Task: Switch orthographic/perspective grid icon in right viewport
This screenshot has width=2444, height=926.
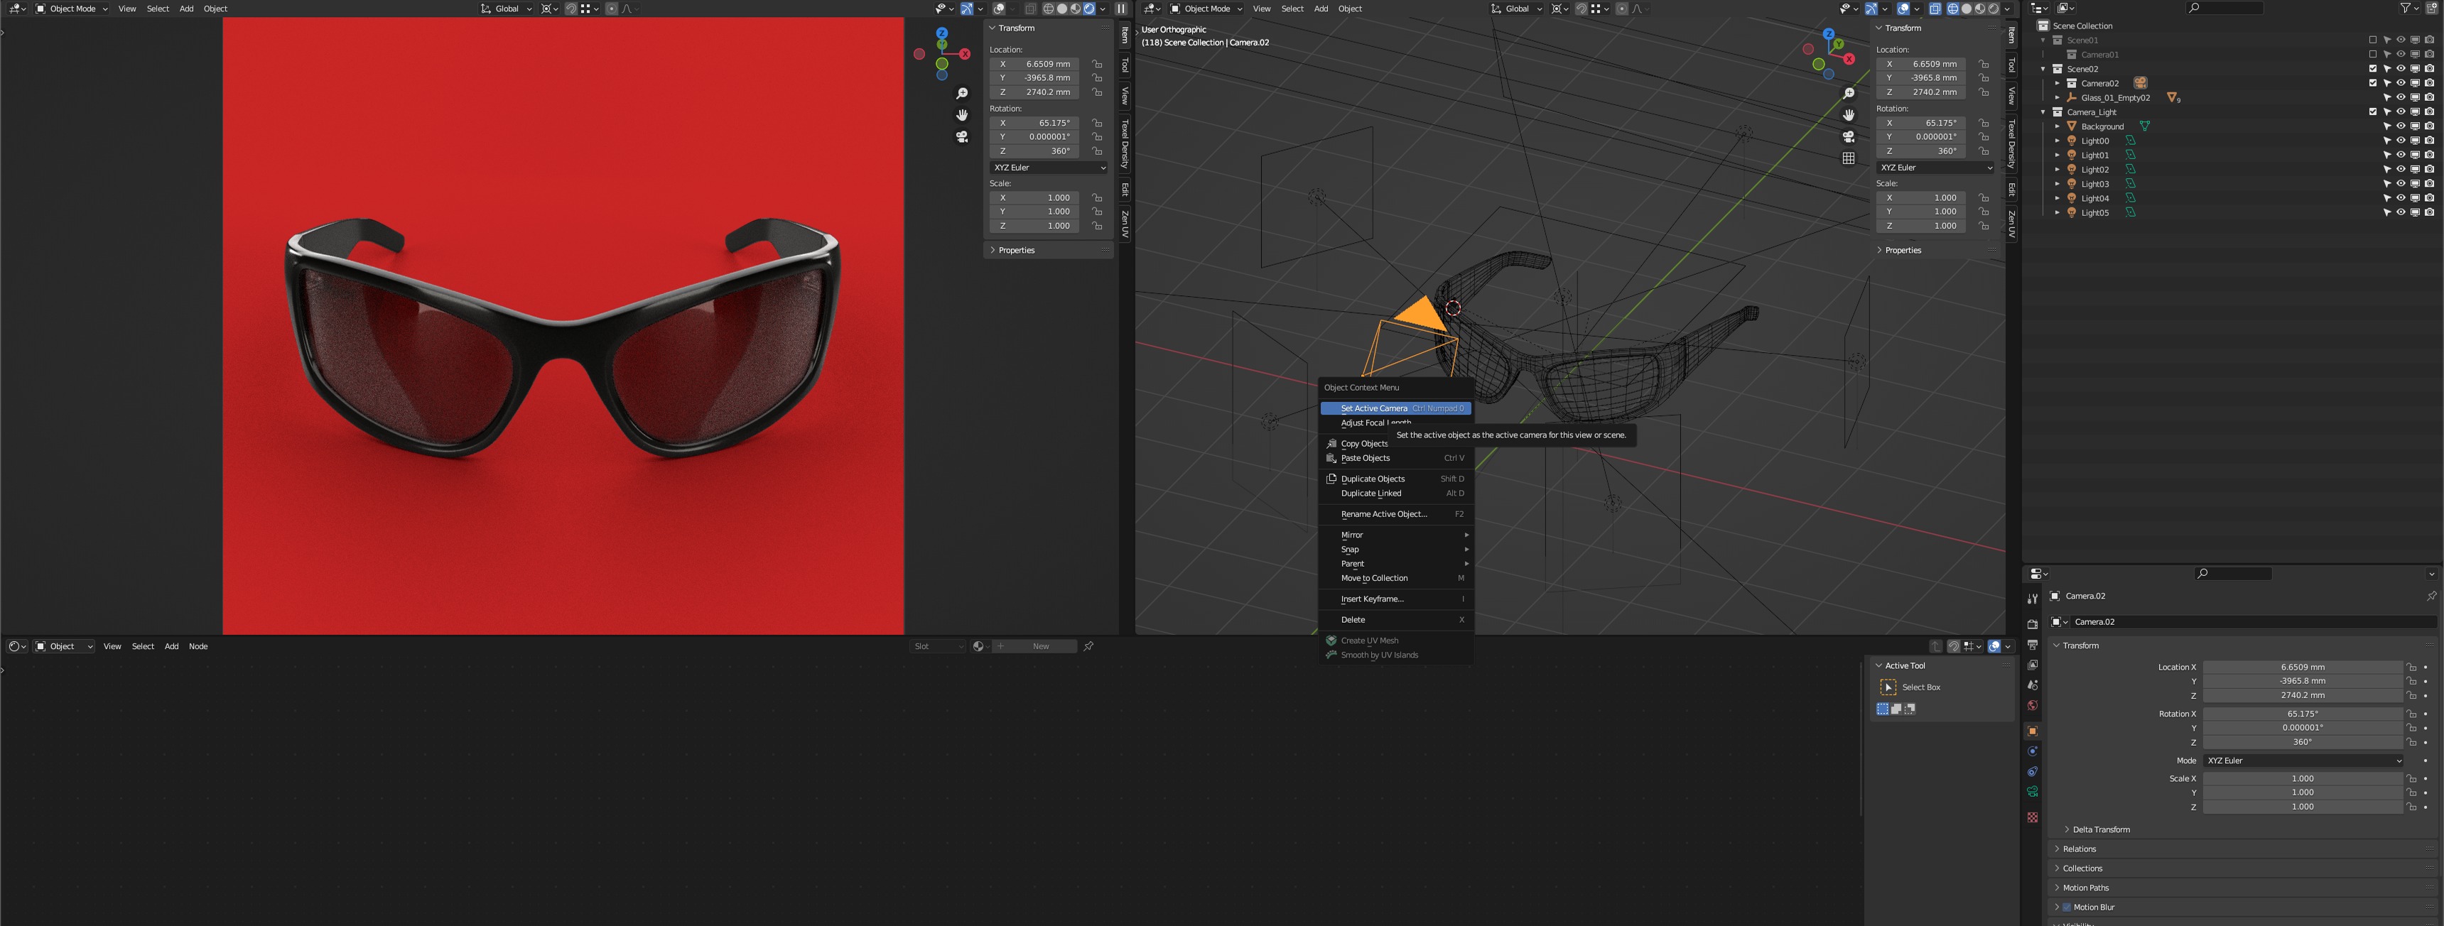Action: (1848, 158)
